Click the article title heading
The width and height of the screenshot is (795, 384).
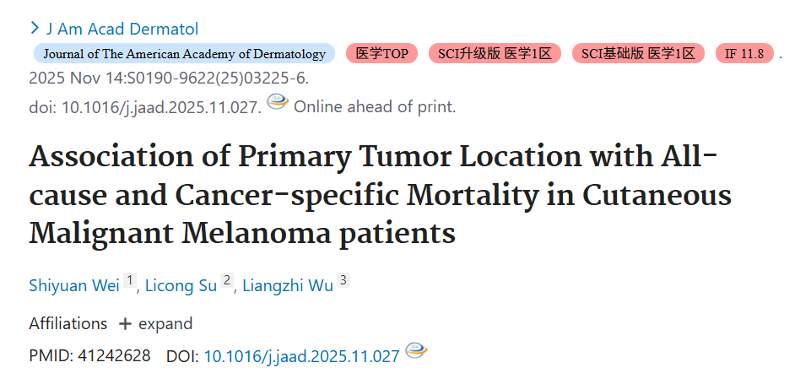point(381,195)
